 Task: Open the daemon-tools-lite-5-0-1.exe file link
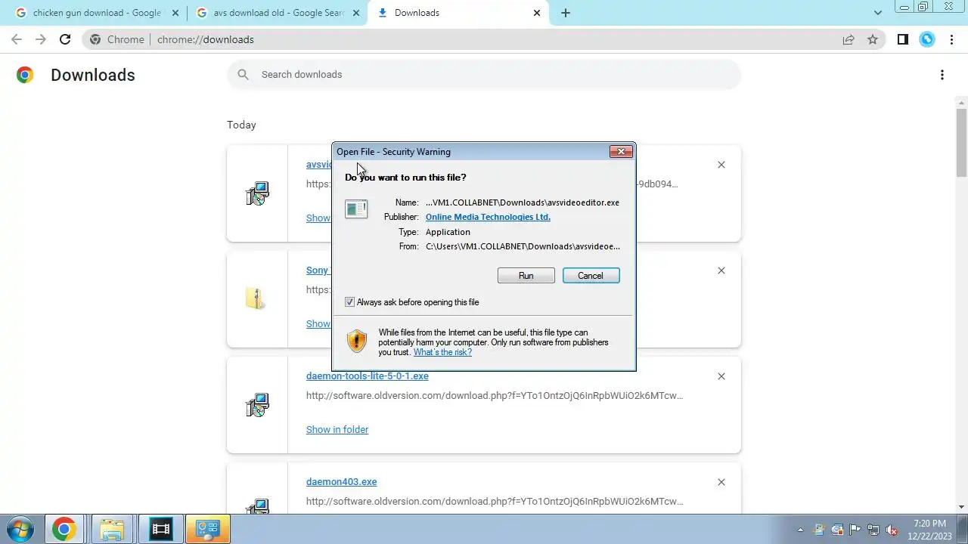tap(367, 376)
